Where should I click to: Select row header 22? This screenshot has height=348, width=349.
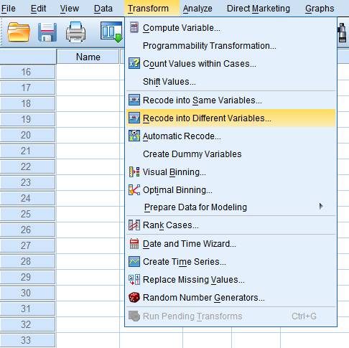click(27, 166)
